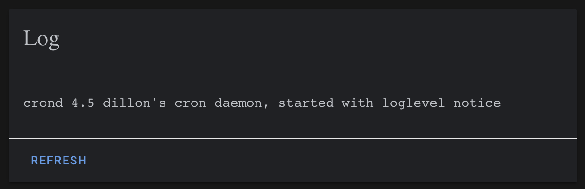The width and height of the screenshot is (585, 189).
Task: Click the letter "g" in Log heading
Action: click(x=54, y=40)
